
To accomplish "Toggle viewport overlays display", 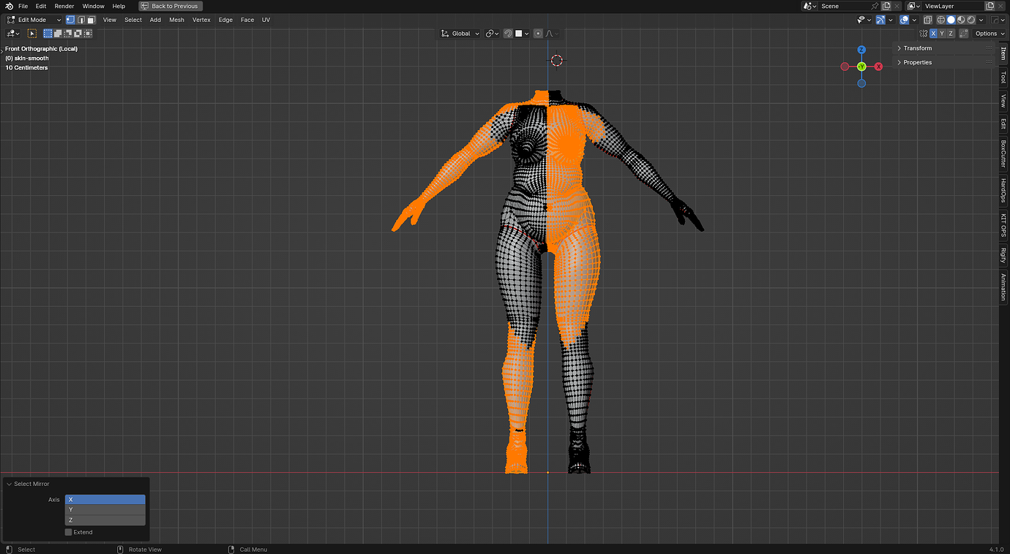I will point(905,20).
